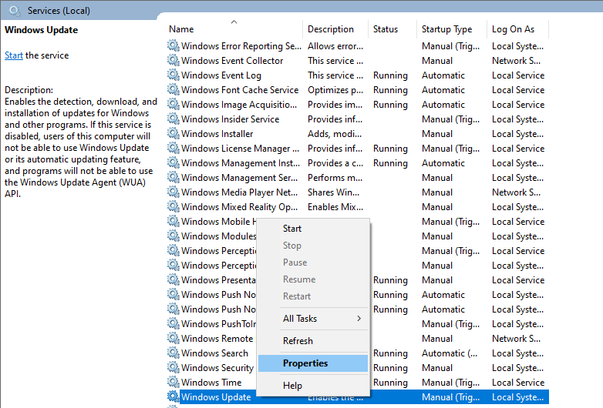Image resolution: width=603 pixels, height=408 pixels.
Task: Click the Windows License Manager icon
Action: tap(173, 148)
